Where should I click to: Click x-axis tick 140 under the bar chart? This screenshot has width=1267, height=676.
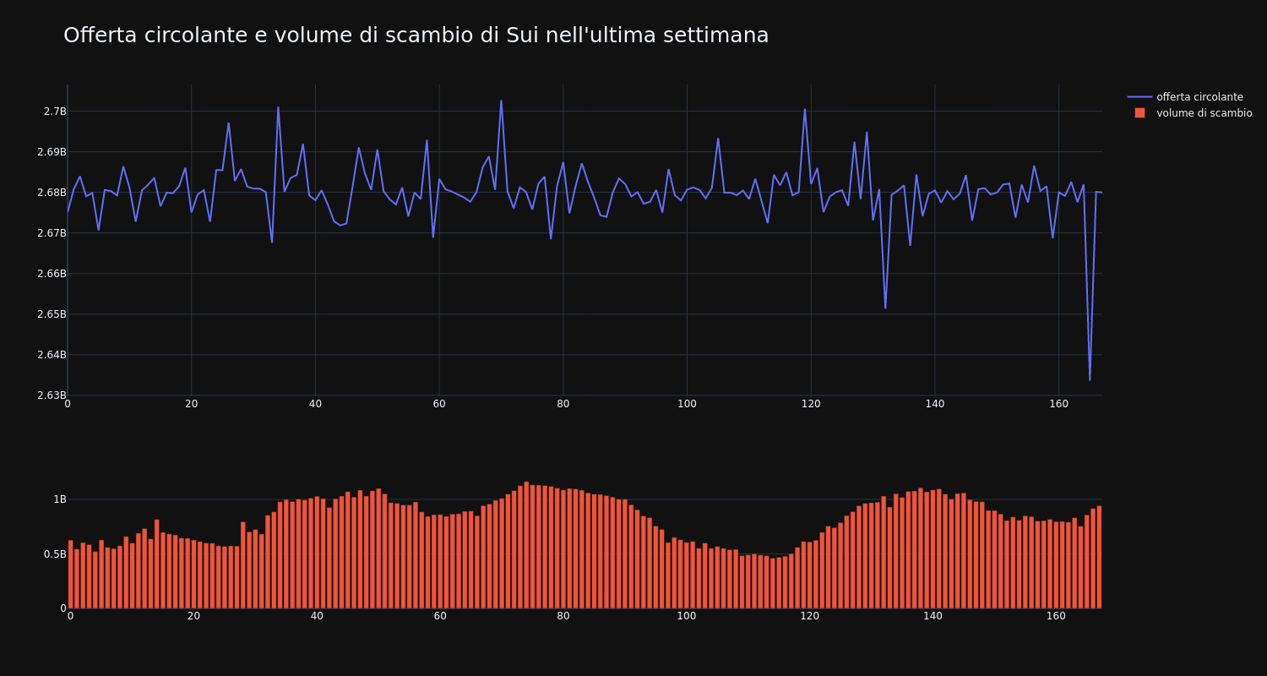[x=933, y=617]
